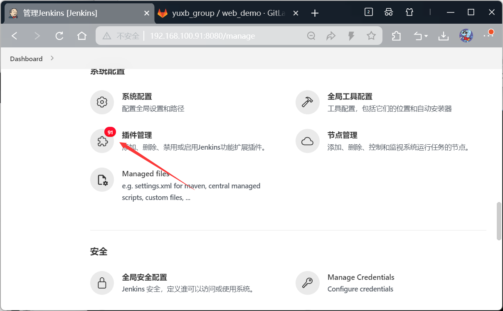
Task: Switch to 管理Jenkins tab
Action: click(79, 13)
